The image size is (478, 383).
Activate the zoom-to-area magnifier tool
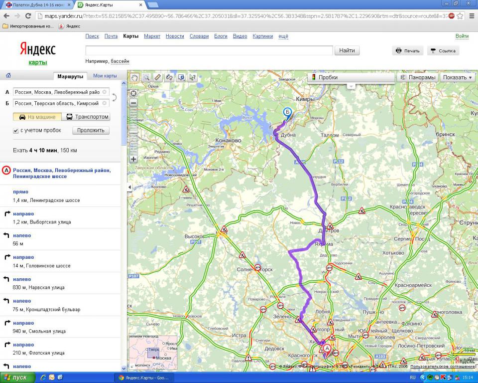(146, 78)
